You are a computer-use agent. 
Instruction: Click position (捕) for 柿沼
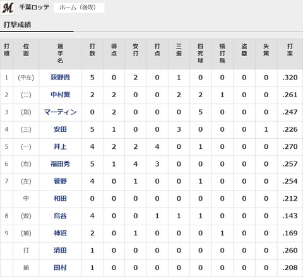[x=26, y=233]
